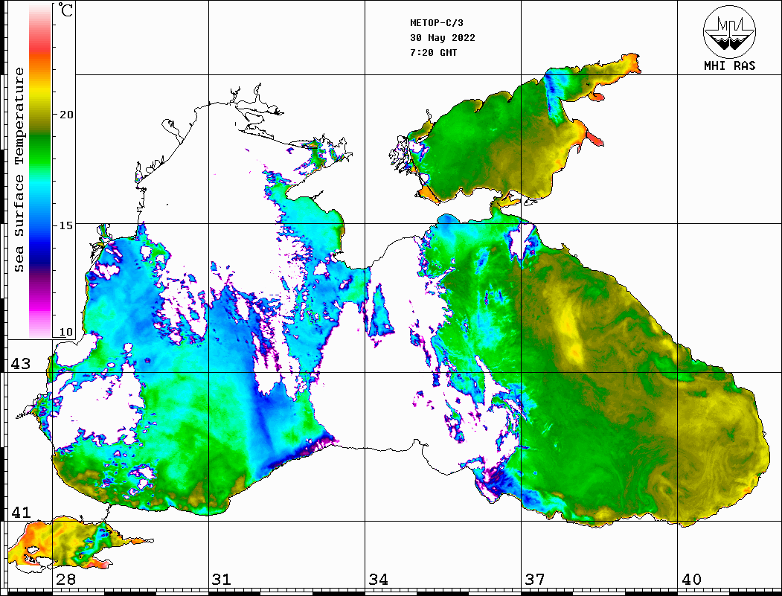Click the 'METOP-C/3' satellite label
Screen dimensions: 782x596
click(437, 23)
